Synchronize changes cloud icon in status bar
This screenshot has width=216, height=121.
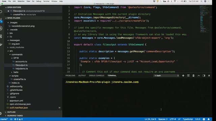tap(11, 119)
